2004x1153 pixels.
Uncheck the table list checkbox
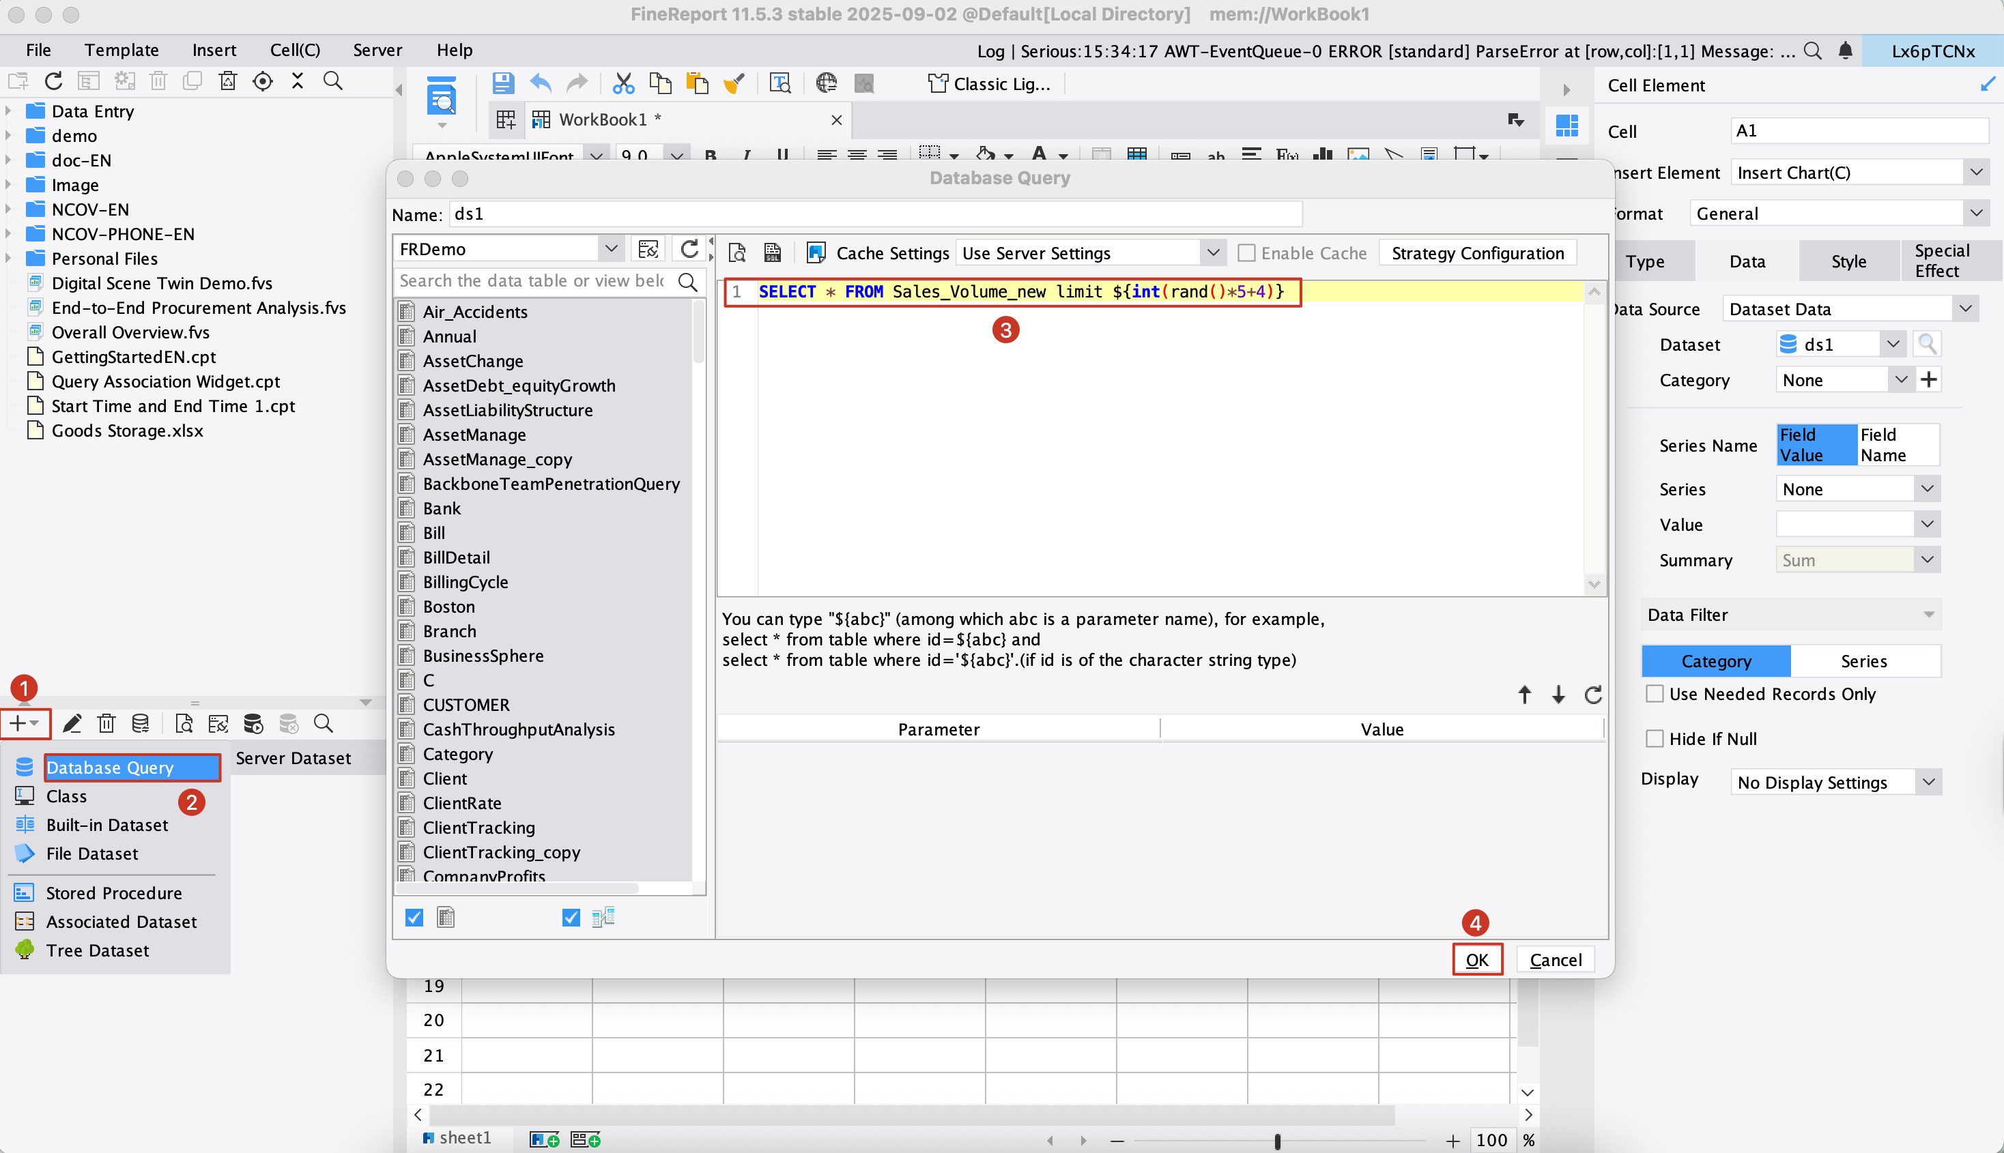[414, 917]
